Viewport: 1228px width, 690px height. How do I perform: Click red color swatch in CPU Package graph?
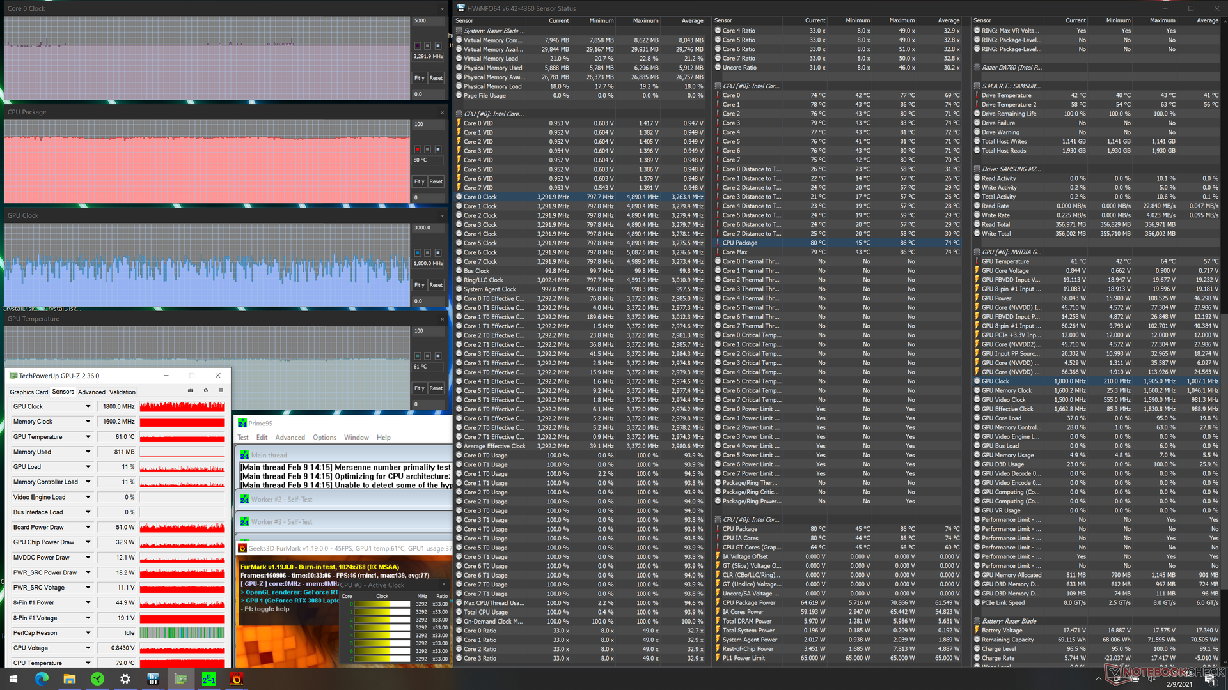pos(418,149)
